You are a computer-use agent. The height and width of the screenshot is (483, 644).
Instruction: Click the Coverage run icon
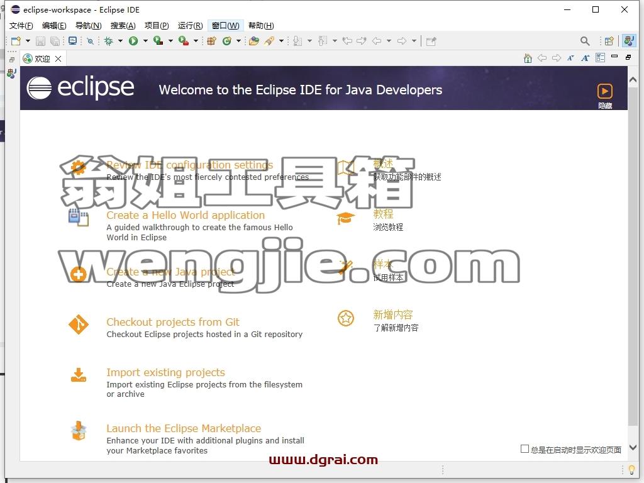158,41
